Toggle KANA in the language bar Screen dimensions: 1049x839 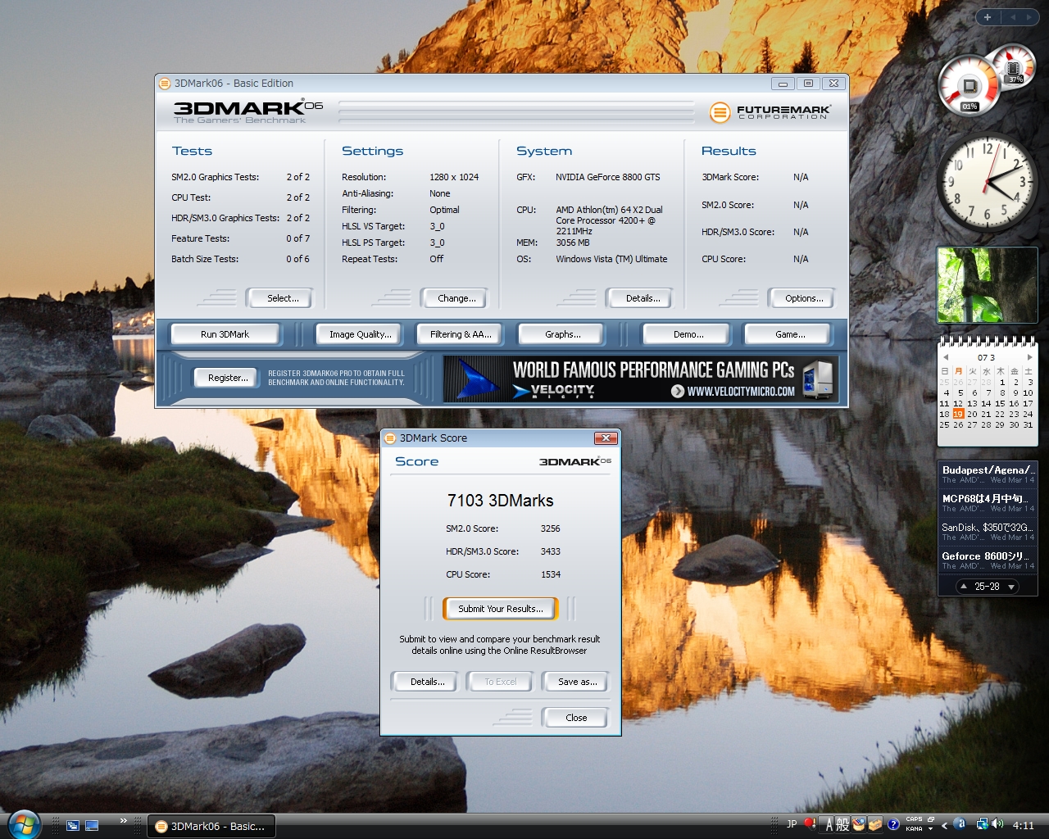[913, 829]
